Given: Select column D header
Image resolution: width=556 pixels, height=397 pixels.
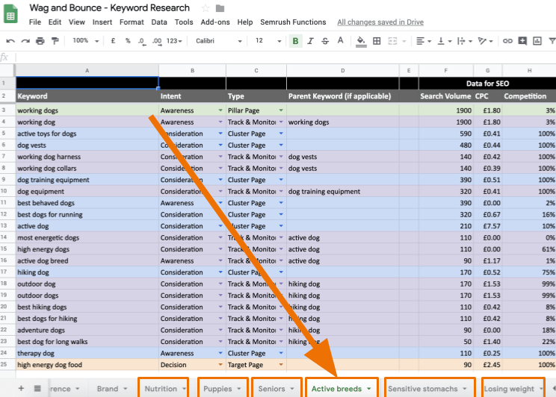Looking at the screenshot, I should point(342,70).
